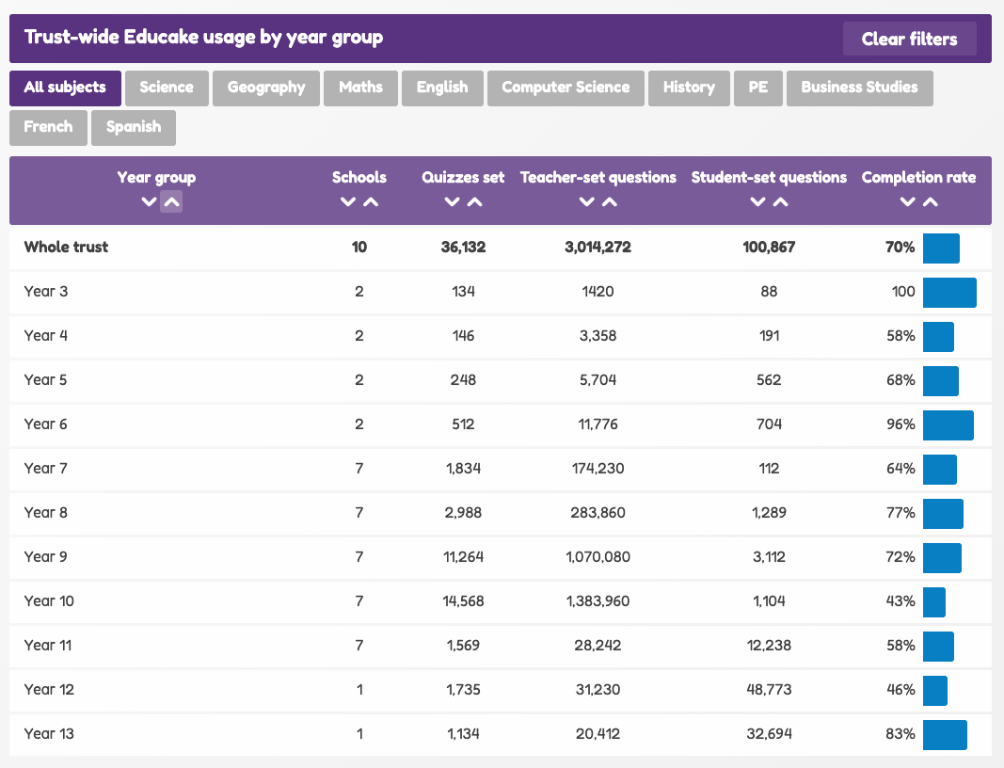Click the Year 3 row label
1004x768 pixels.
pos(46,292)
